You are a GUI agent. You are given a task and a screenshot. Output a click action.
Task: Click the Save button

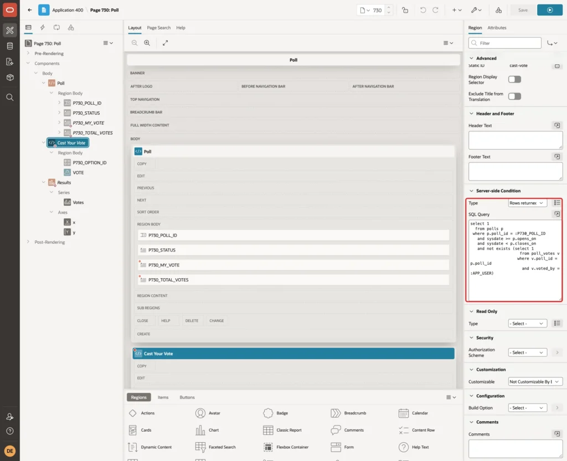[x=523, y=10]
